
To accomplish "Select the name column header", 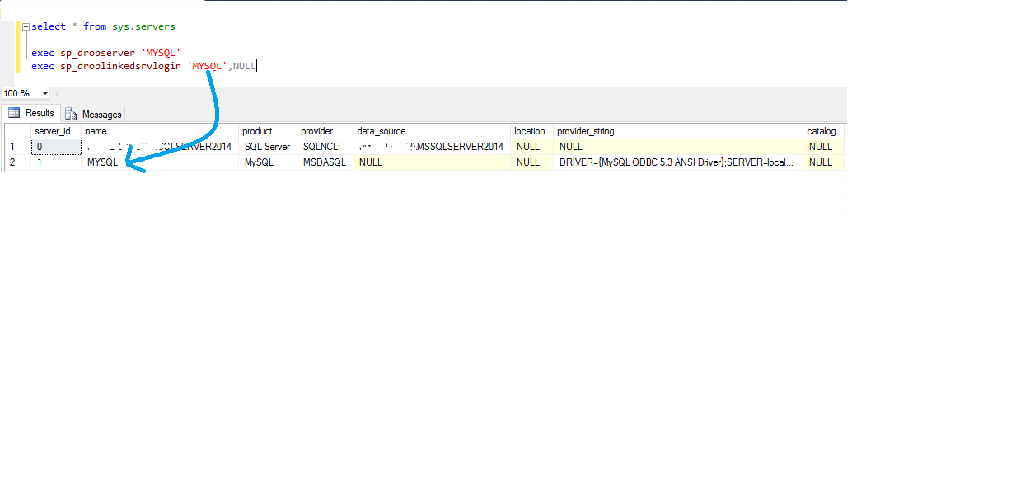I will [x=96, y=131].
